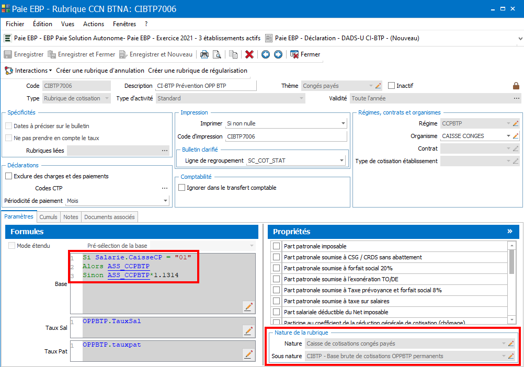Edit the Taux Pat formula pencil icon

(248, 354)
